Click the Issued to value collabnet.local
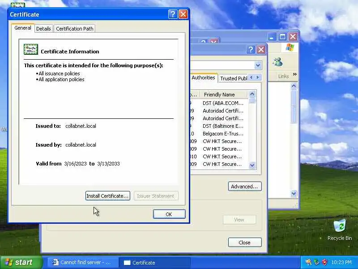Screen dimensions: 358x269 [81, 126]
